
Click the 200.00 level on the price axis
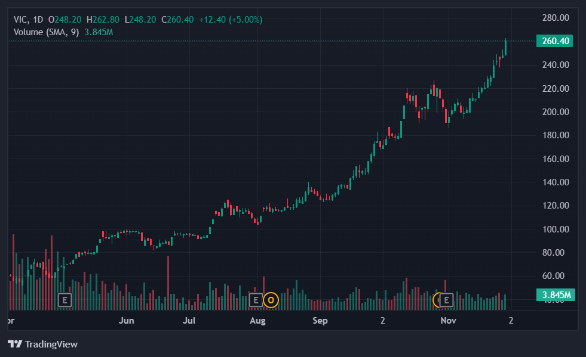tap(555, 112)
